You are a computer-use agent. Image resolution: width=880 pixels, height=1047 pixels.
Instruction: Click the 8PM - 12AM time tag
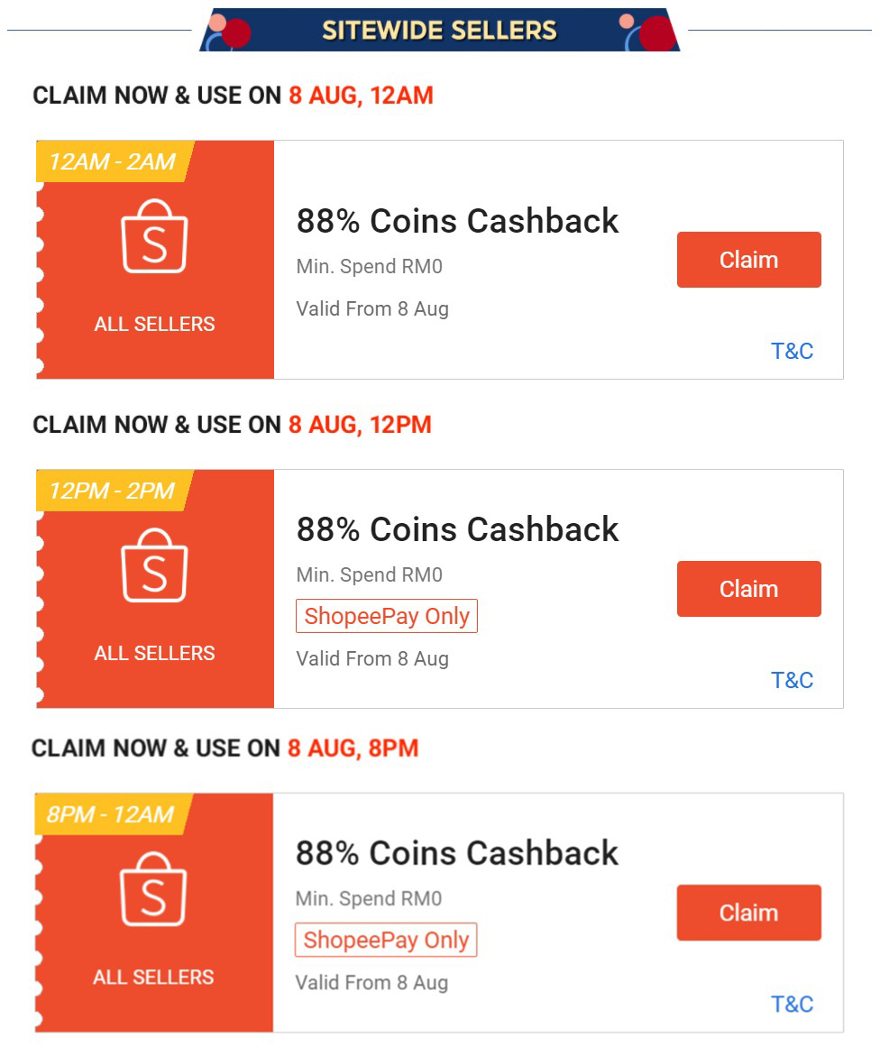(x=110, y=815)
